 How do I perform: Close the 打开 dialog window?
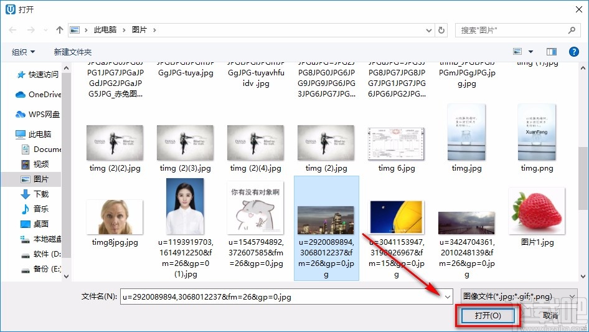tap(579, 9)
